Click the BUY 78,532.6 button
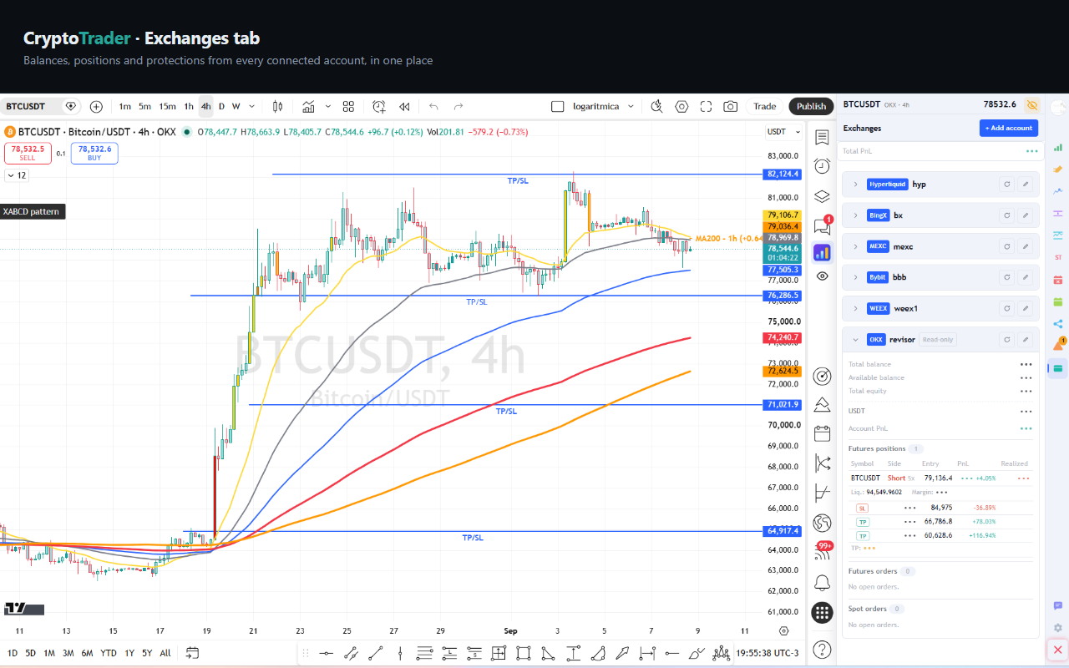Screen dimensions: 1069x668 coord(94,153)
